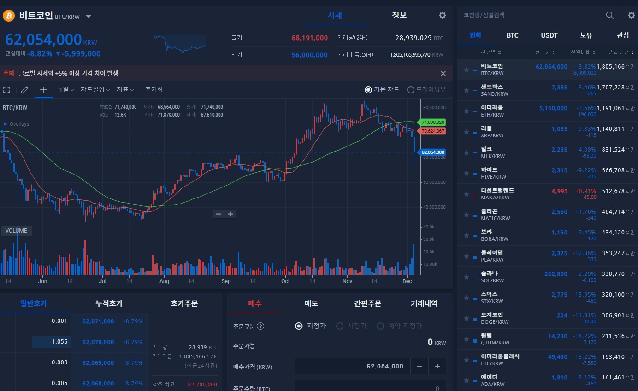Click the Bitcoin logo icon
This screenshot has width=638, height=391.
click(9, 16)
